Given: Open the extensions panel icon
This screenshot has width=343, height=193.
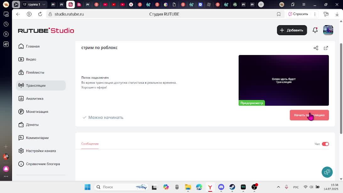Looking at the screenshot, I should click(x=326, y=14).
